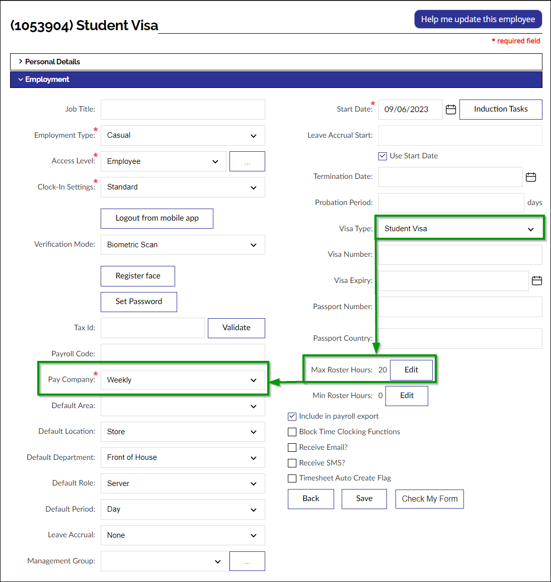This screenshot has height=582, width=551.
Task: Open the Visa Expiry calendar picker
Action: [x=537, y=281]
